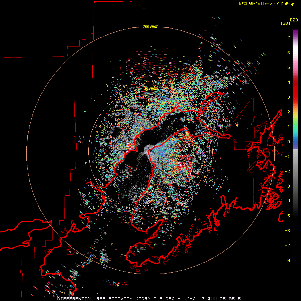Image resolution: width=301 pixels, height=301 pixels.
Task: Click the -1 value on the color scale
Action: 287,156
